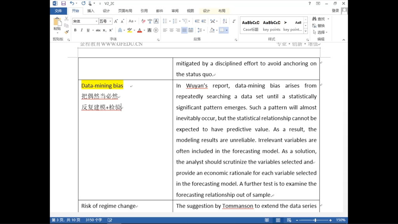This screenshot has height=224, width=398.
Task: Click the Format Painter brush icon
Action: tap(66, 32)
